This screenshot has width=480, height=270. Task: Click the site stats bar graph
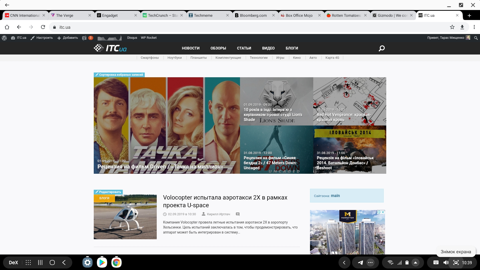point(109,38)
